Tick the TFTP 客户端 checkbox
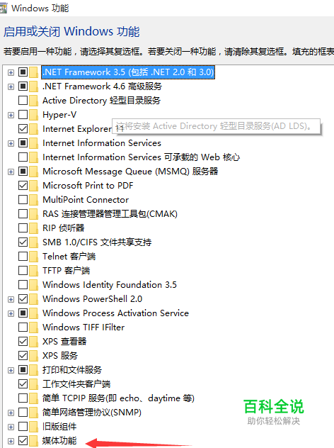Screen dimensions: 334x448 pyautogui.click(x=23, y=270)
